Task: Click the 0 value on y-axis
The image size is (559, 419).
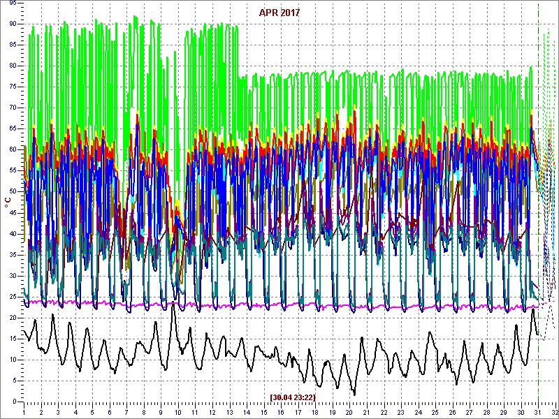Action: point(14,402)
